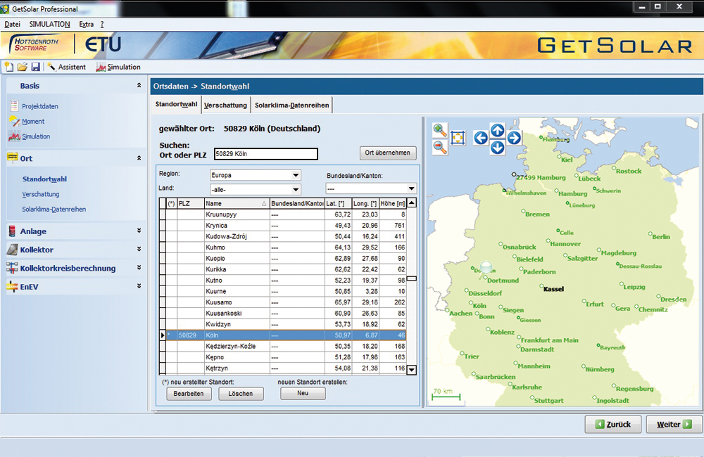Collapse the Ort sidebar section
This screenshot has height=457, width=704.
[139, 158]
